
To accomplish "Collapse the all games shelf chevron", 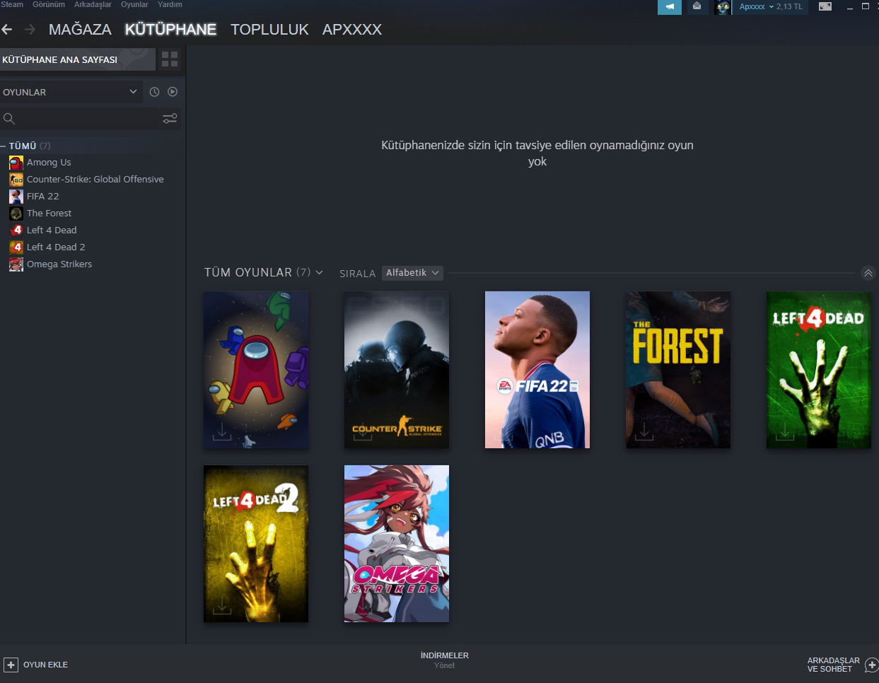I will (868, 273).
